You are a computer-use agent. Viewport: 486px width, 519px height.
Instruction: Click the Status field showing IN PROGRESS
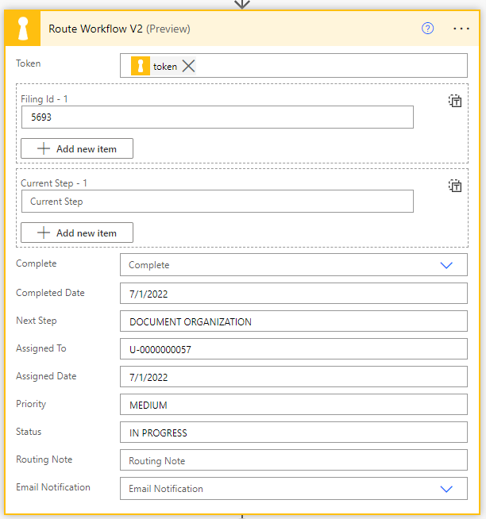coord(293,432)
